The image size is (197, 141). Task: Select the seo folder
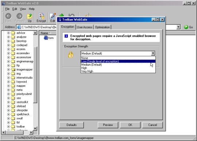click(x=19, y=98)
